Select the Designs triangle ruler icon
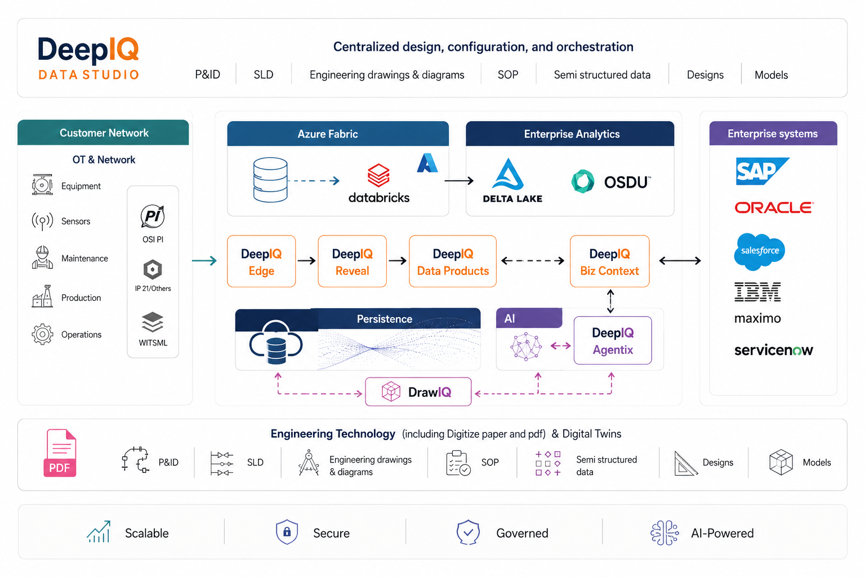Image resolution: width=865 pixels, height=577 pixels. (686, 463)
